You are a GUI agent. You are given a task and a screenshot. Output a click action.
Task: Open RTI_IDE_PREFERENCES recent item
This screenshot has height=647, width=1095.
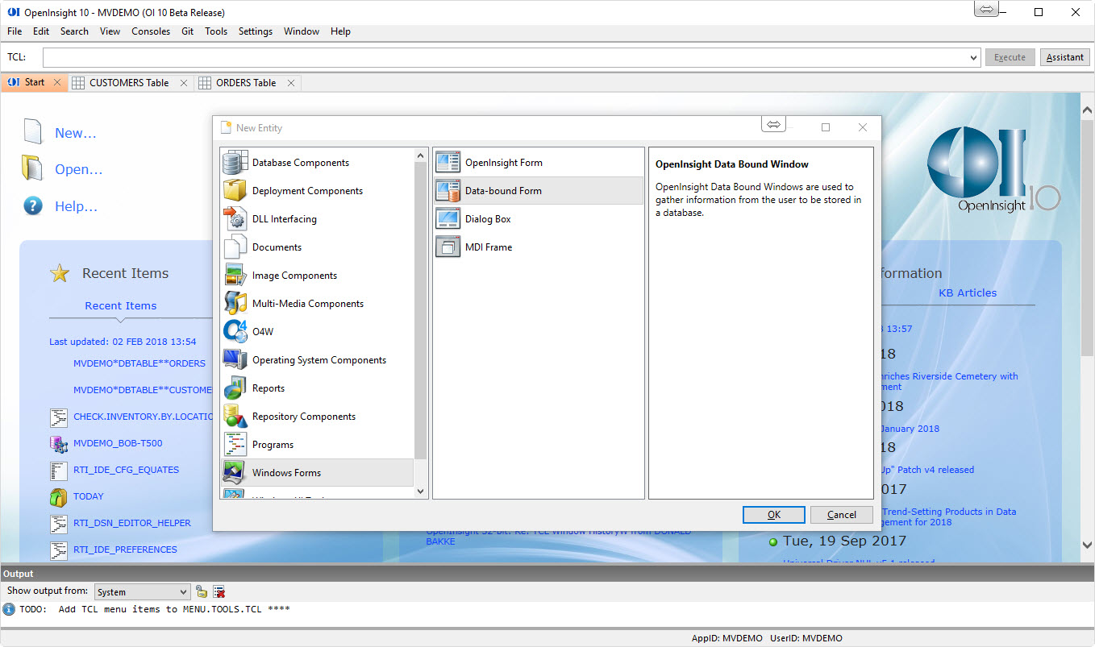click(x=125, y=550)
